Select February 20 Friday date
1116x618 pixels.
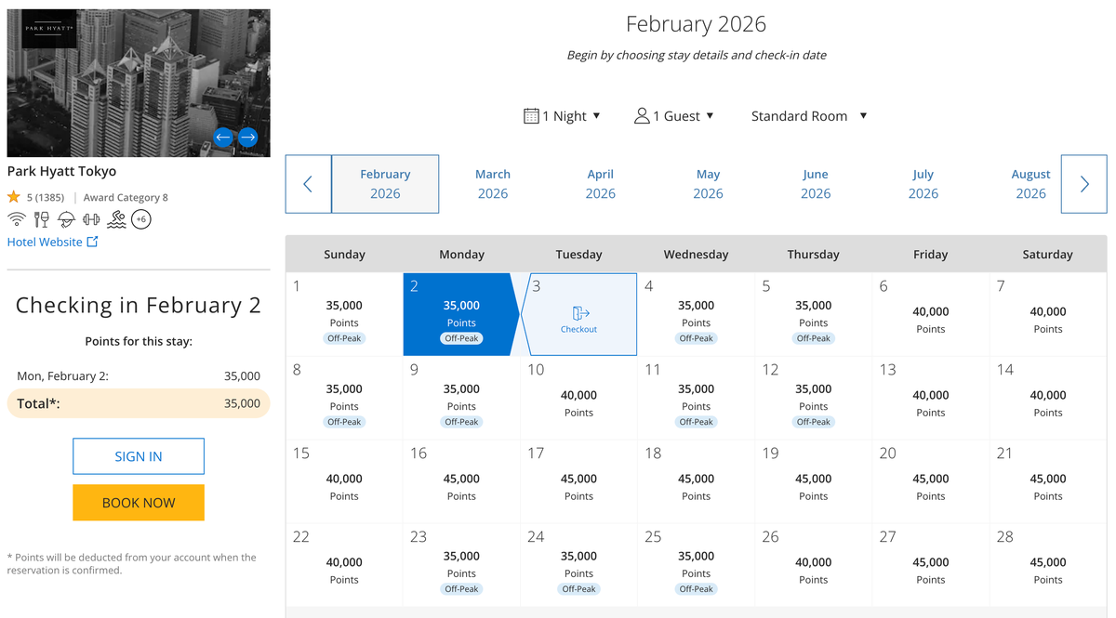coord(931,481)
